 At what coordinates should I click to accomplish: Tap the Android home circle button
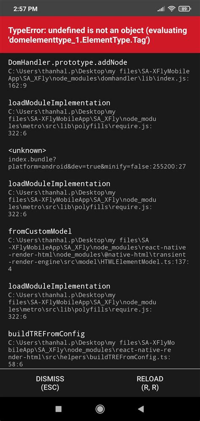(100, 409)
